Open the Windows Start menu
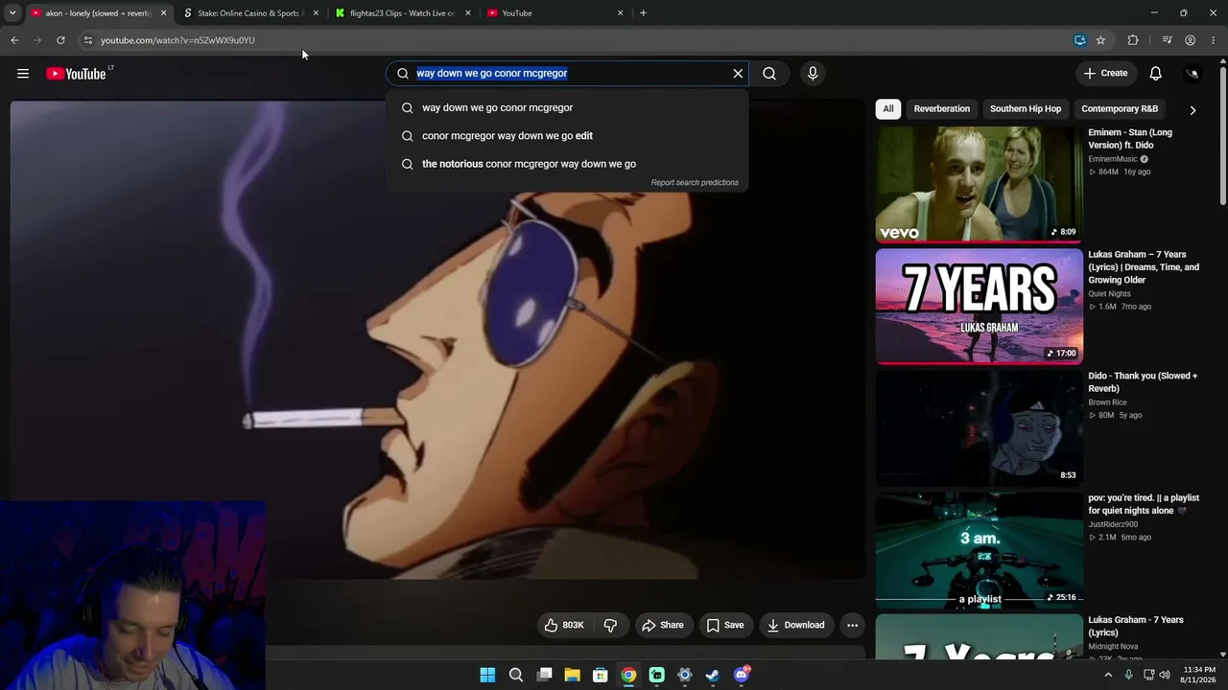Viewport: 1228px width, 690px height. pyautogui.click(x=487, y=675)
